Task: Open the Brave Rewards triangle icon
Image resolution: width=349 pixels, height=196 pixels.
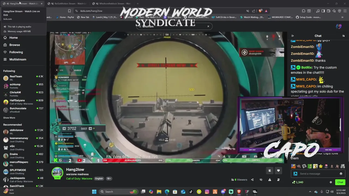Action: tap(266, 11)
